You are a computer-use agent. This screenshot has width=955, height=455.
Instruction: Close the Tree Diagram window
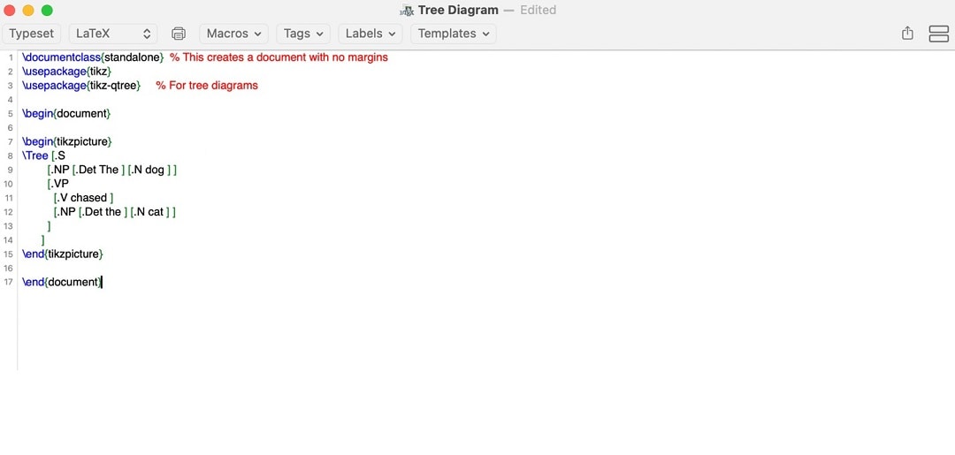pos(9,11)
